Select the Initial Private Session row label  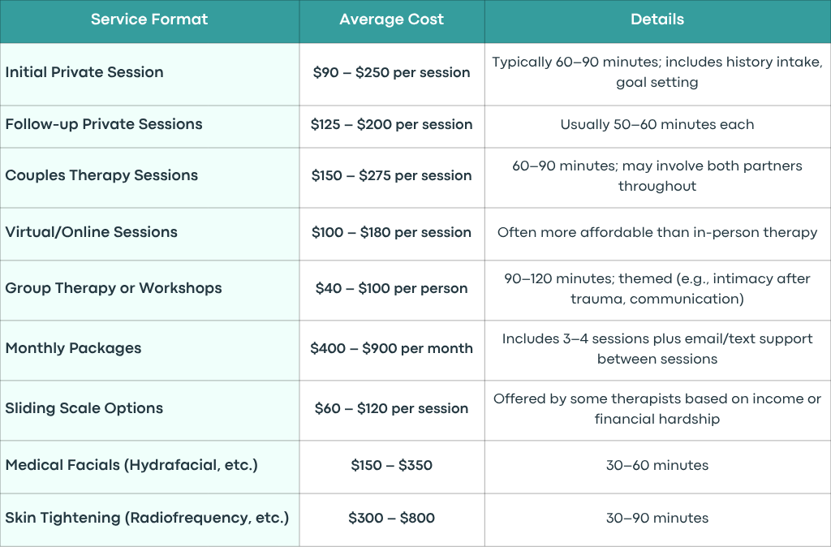(x=84, y=72)
